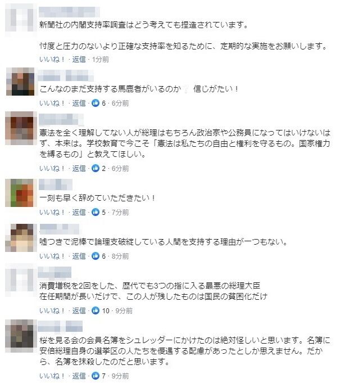Reply to the 桜を見る会 comment via 返信
This screenshot has height=383, width=340.
[x=79, y=376]
